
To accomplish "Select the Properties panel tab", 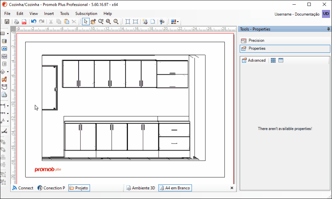I will [x=285, y=48].
